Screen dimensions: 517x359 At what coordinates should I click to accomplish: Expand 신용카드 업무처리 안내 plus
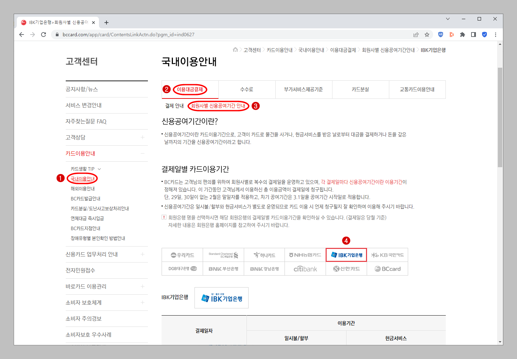tap(142, 254)
